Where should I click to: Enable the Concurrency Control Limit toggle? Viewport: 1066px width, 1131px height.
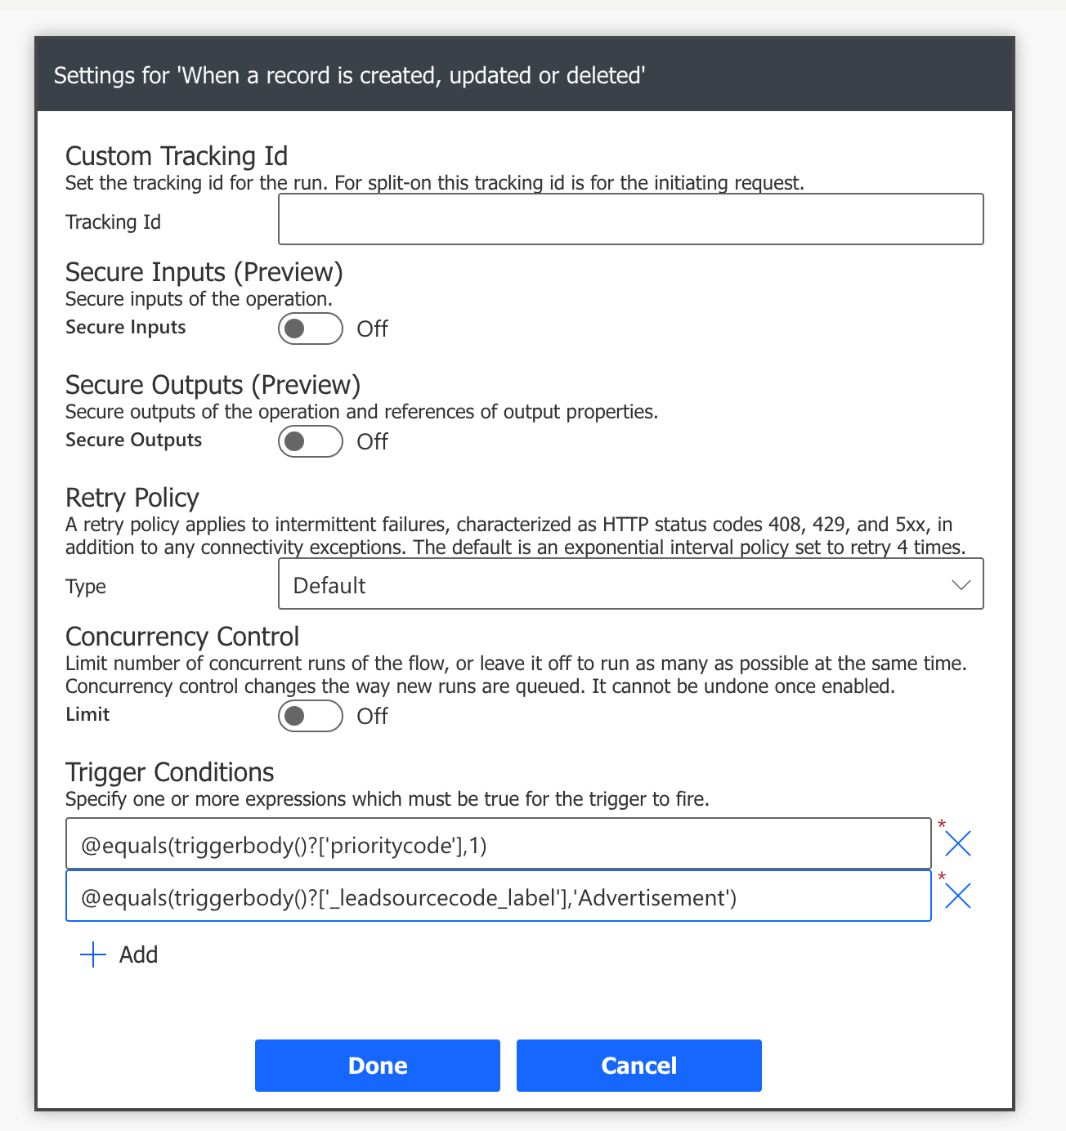coord(310,716)
